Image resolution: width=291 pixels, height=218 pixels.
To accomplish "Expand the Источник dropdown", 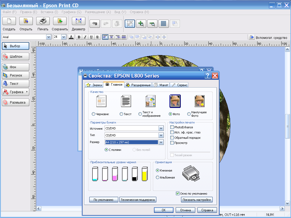I will click(161, 128).
